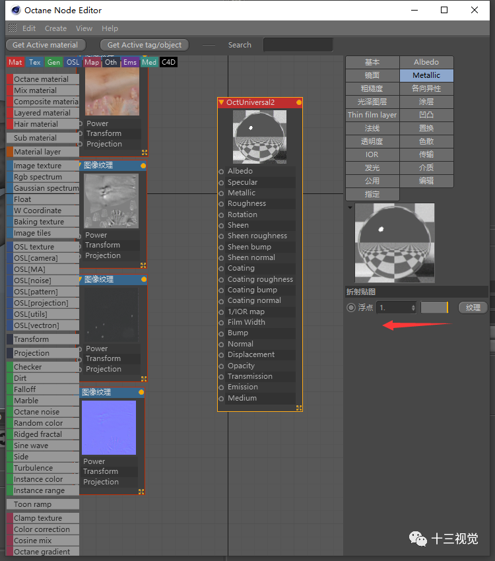Screen dimensions: 495x561
Task: Toggle the Med node filter
Action: pyautogui.click(x=149, y=62)
